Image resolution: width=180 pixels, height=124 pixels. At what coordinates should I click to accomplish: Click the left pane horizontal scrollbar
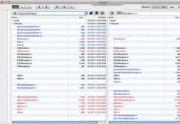point(55,122)
